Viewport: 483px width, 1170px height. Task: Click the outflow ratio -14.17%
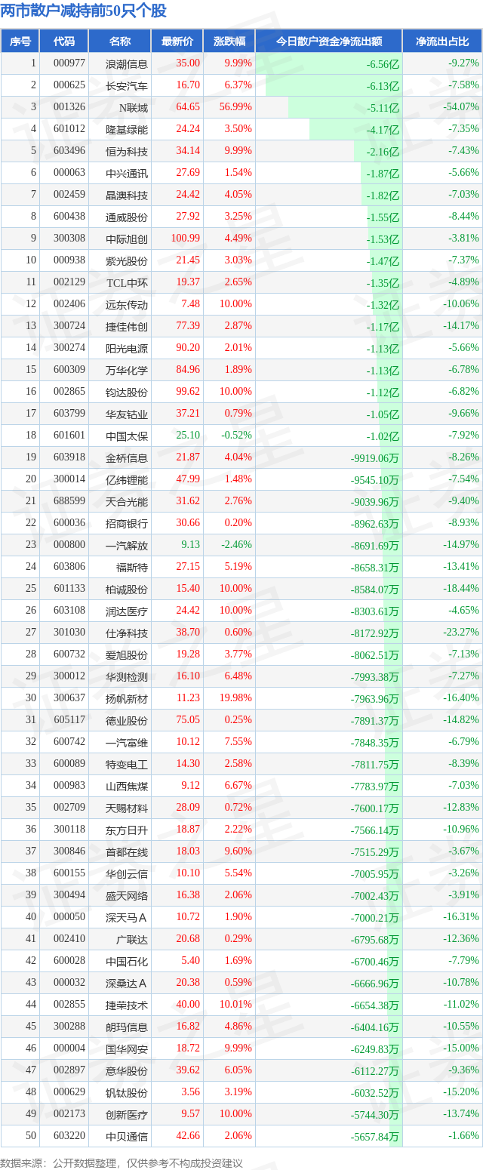click(461, 326)
